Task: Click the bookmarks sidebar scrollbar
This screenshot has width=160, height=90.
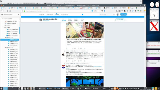Action: 19,30
